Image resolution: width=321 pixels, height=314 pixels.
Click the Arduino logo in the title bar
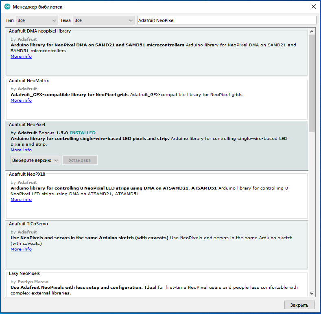click(7, 7)
